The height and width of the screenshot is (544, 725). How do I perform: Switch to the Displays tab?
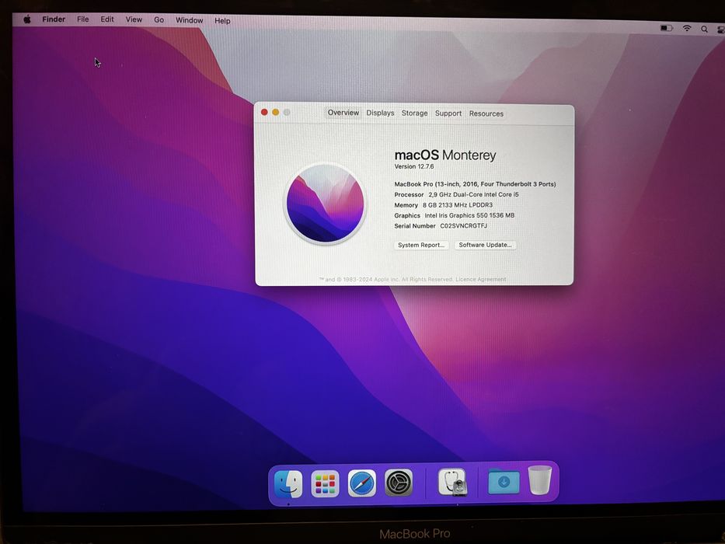click(380, 113)
